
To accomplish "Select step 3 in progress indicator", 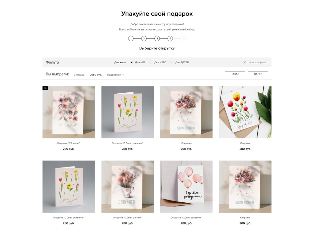I will (x=157, y=38).
